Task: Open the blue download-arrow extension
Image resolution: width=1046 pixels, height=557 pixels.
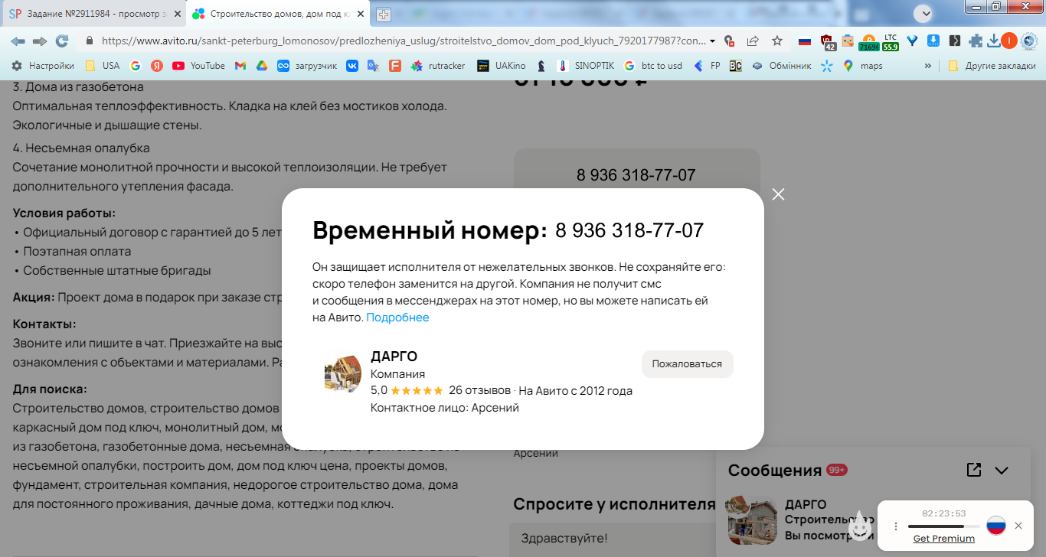Action: click(x=933, y=41)
